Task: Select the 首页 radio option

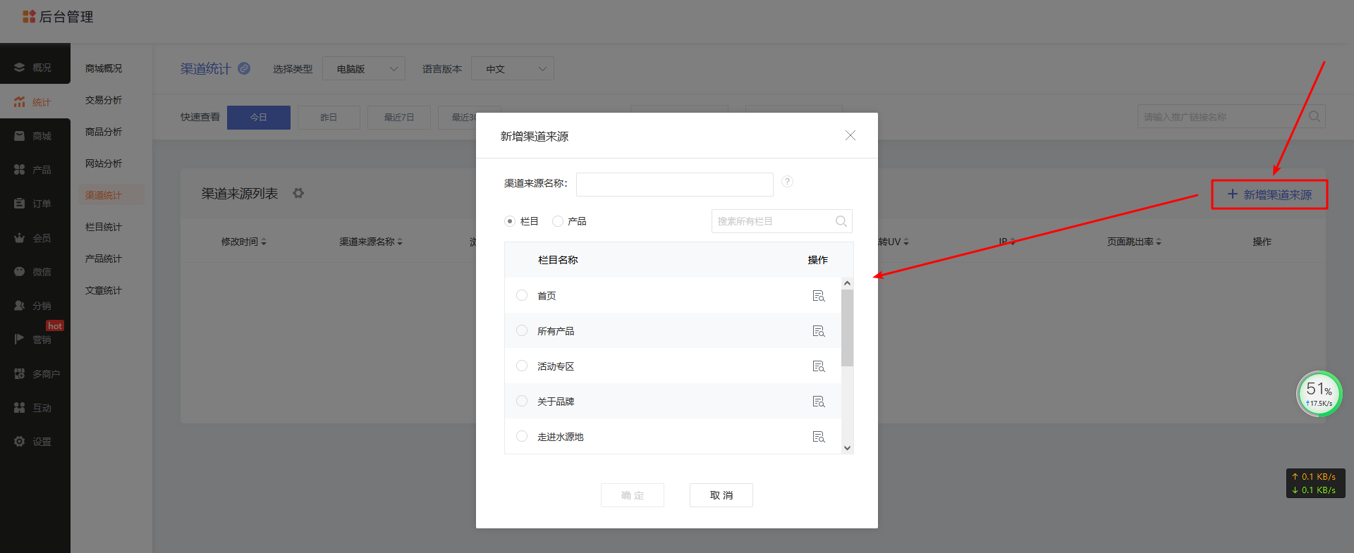Action: coord(522,295)
